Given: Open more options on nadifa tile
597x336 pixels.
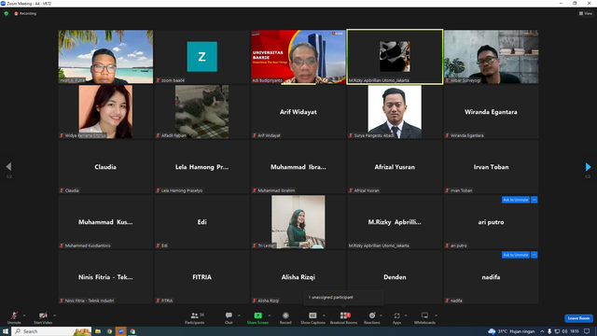Looking at the screenshot, I should (x=535, y=255).
